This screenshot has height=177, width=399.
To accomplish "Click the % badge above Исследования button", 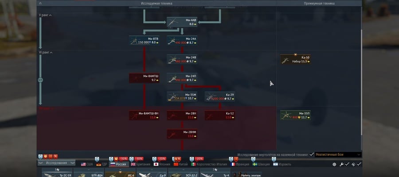I will [55, 157].
